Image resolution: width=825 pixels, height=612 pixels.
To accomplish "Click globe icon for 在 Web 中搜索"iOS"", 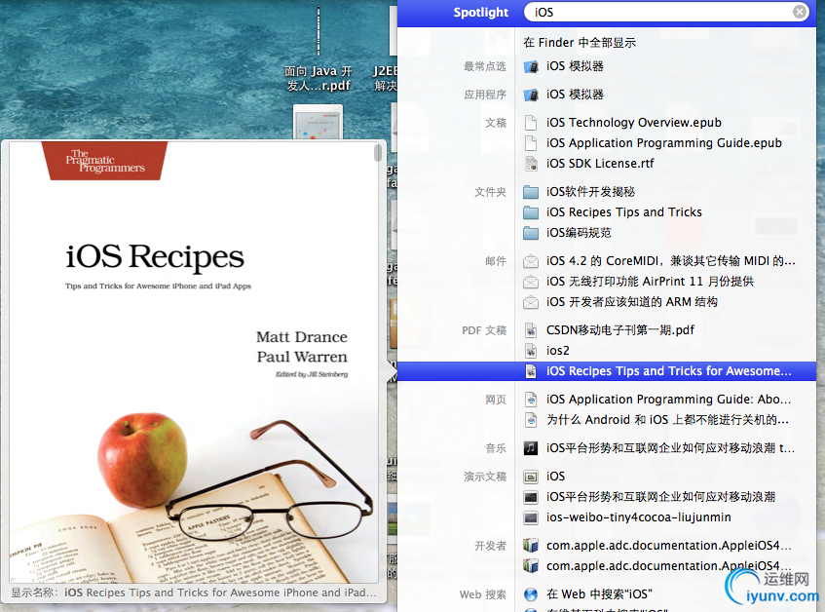I will 531,594.
